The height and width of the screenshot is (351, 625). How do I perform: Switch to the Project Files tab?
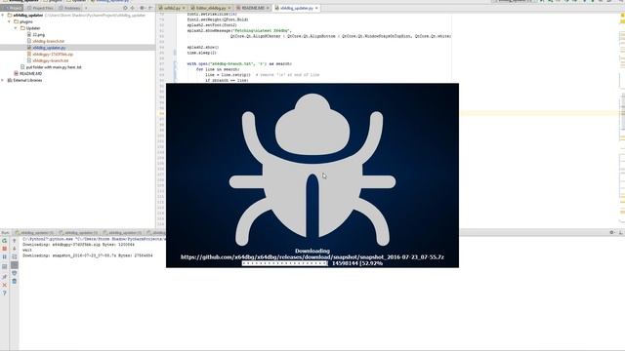click(40, 8)
